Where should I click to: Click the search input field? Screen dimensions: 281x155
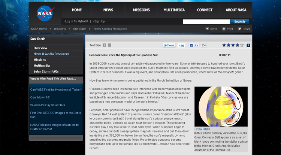point(206,22)
